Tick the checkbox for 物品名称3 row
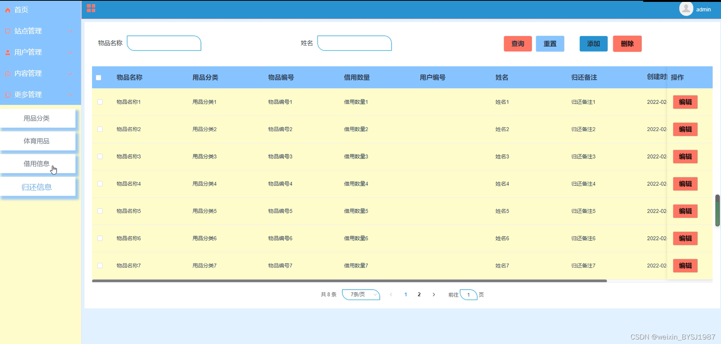 click(100, 156)
